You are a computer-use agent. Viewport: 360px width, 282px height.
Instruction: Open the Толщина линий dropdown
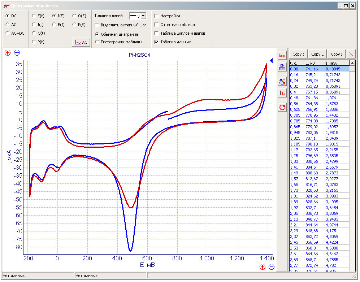tap(143, 16)
